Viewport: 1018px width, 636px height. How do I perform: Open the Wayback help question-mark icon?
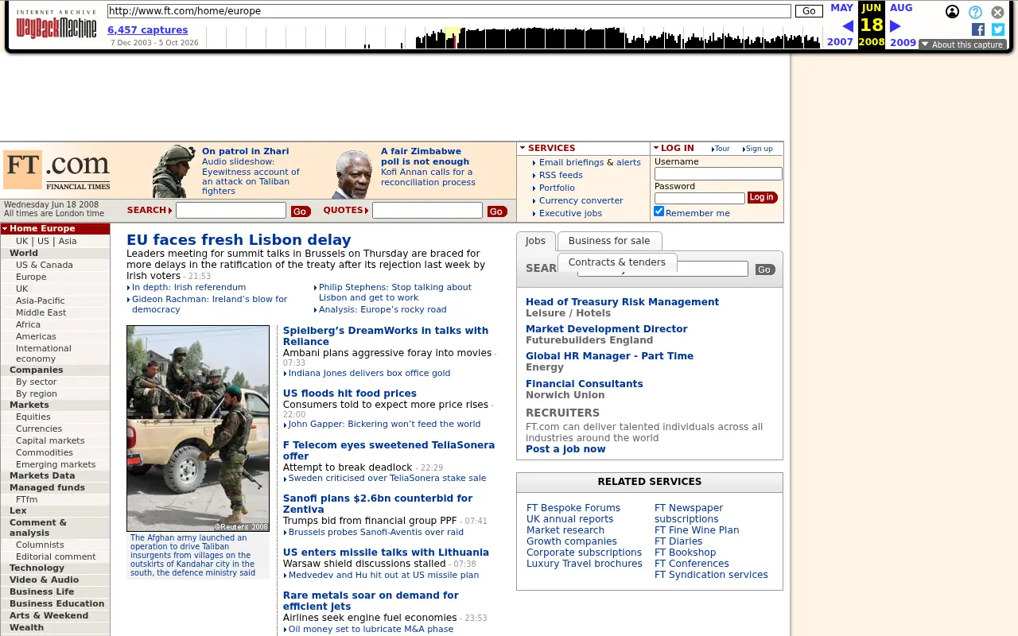coord(975,12)
